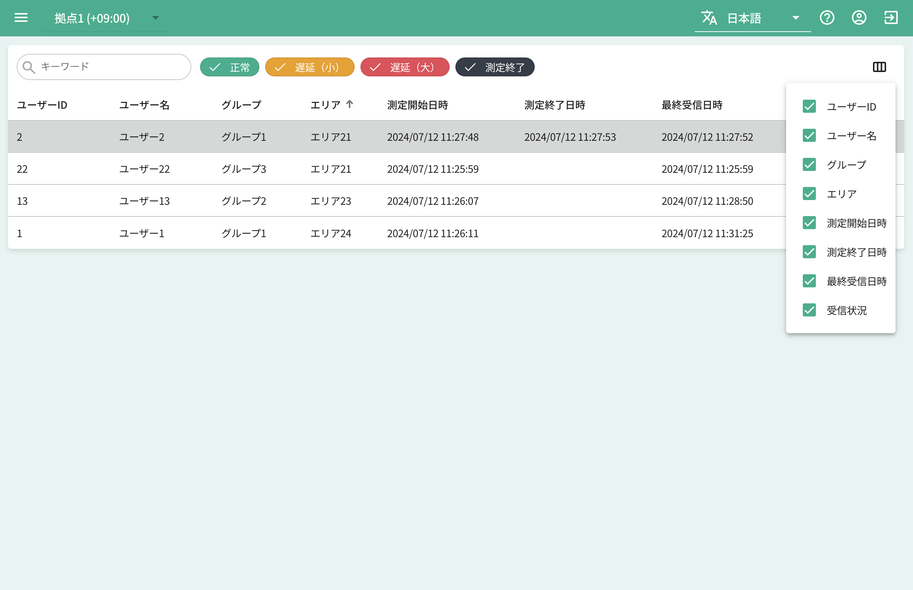Click the logout icon

891,17
